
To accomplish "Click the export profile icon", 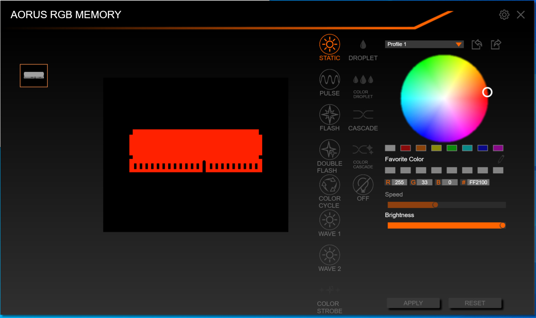I will tap(496, 44).
